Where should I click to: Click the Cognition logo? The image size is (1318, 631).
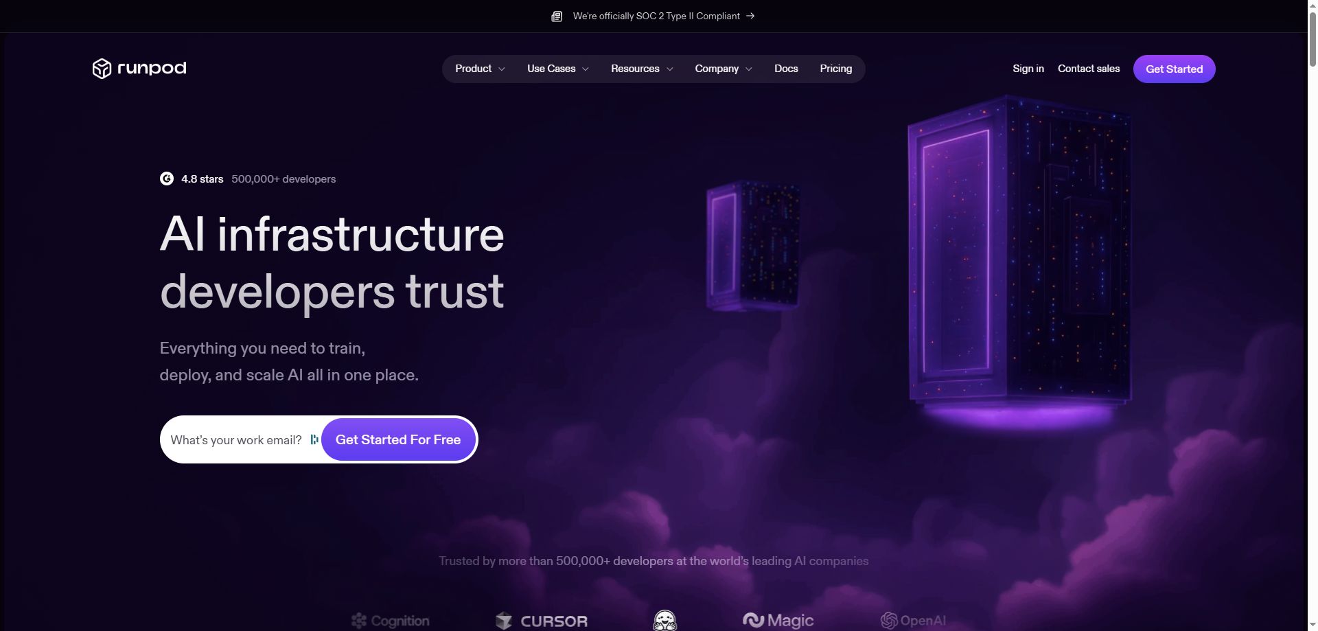(390, 621)
